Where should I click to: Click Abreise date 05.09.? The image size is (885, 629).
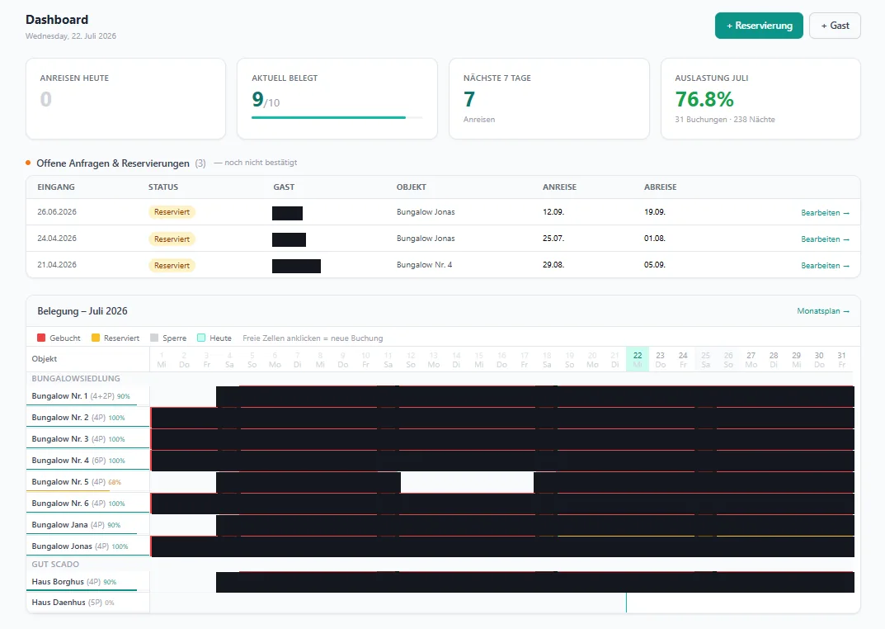[655, 264]
